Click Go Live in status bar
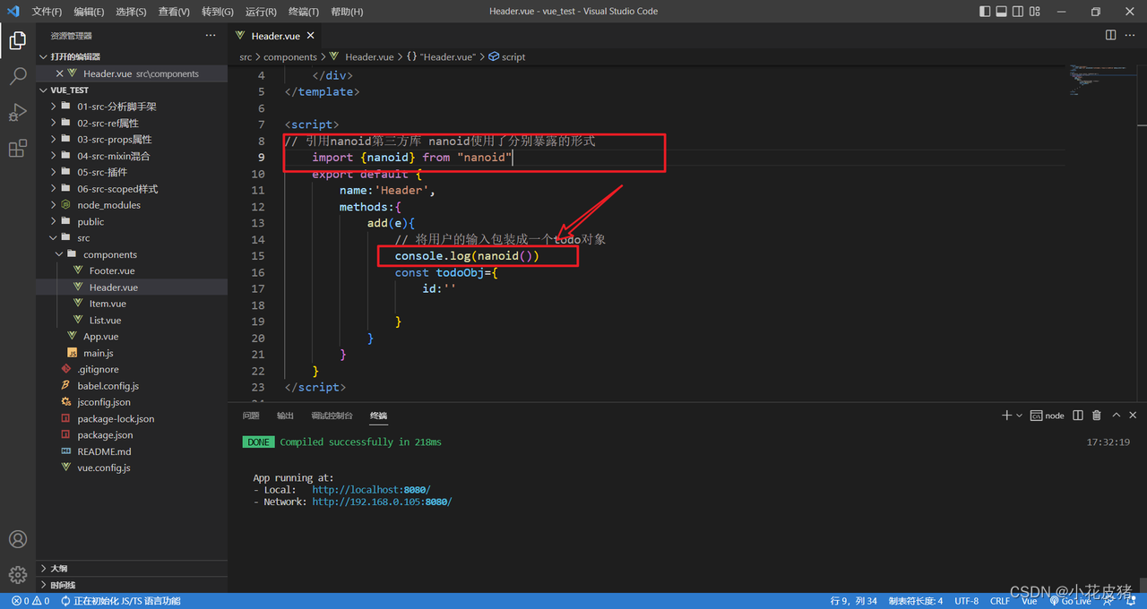This screenshot has height=609, width=1147. point(1070,601)
